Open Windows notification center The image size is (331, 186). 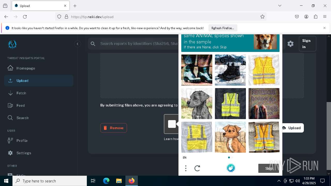coord(322,181)
